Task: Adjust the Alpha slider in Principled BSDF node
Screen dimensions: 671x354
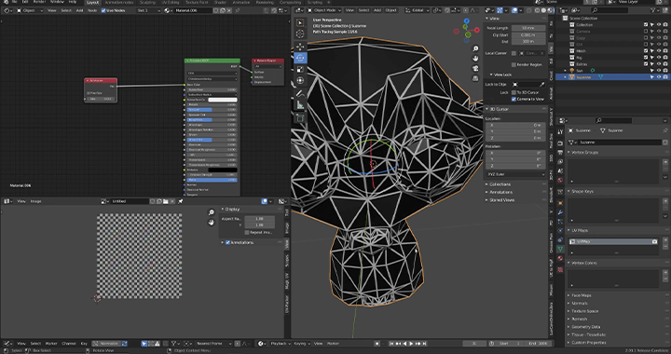Action: tap(212, 180)
